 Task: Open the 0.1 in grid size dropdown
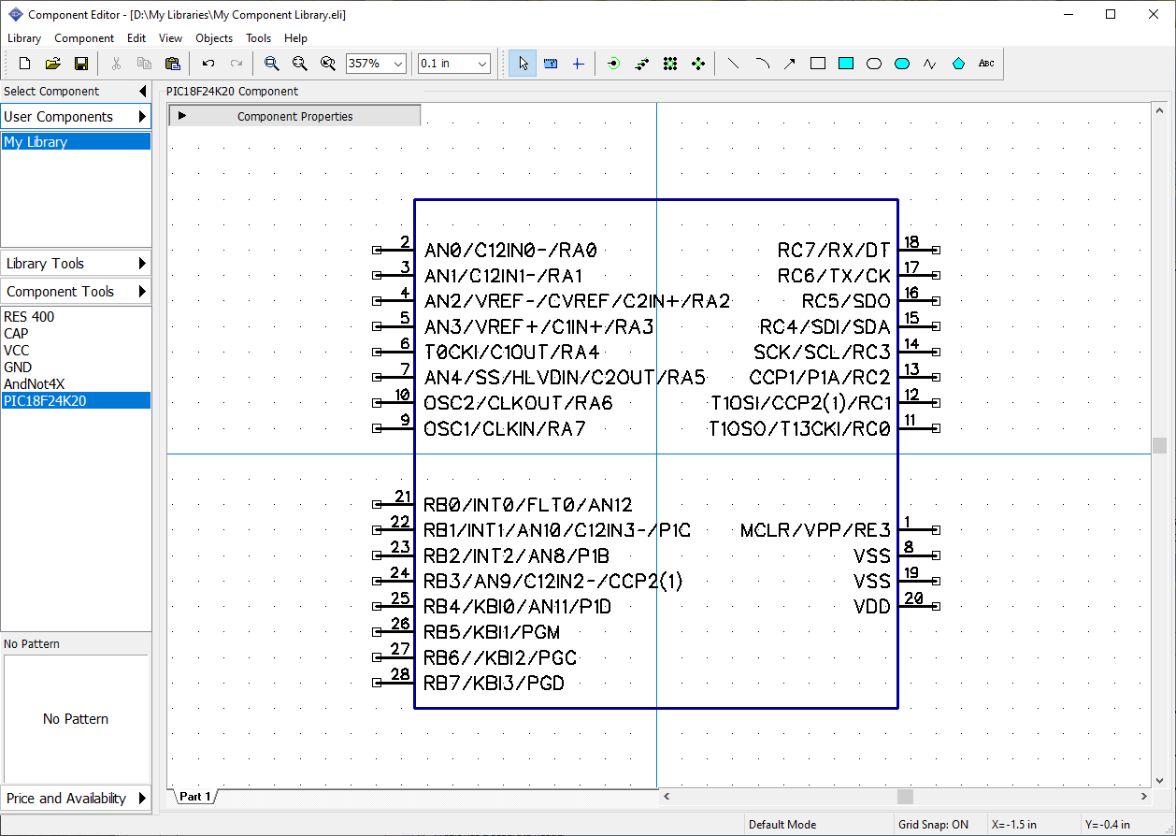click(x=482, y=64)
